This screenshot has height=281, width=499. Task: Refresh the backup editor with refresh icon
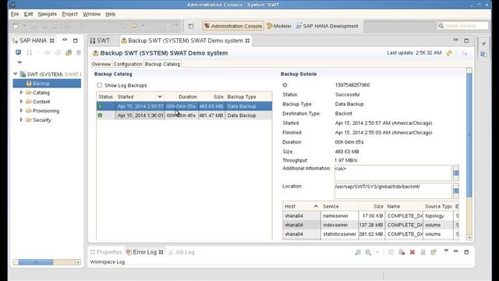coord(449,53)
